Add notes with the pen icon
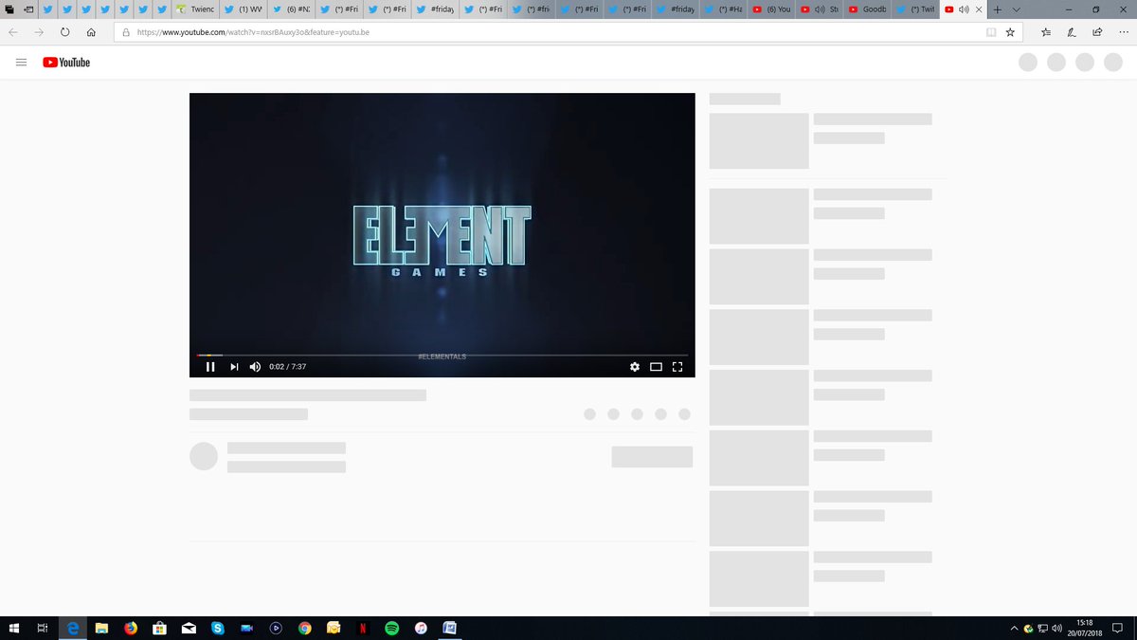The width and height of the screenshot is (1137, 640). click(x=1072, y=31)
